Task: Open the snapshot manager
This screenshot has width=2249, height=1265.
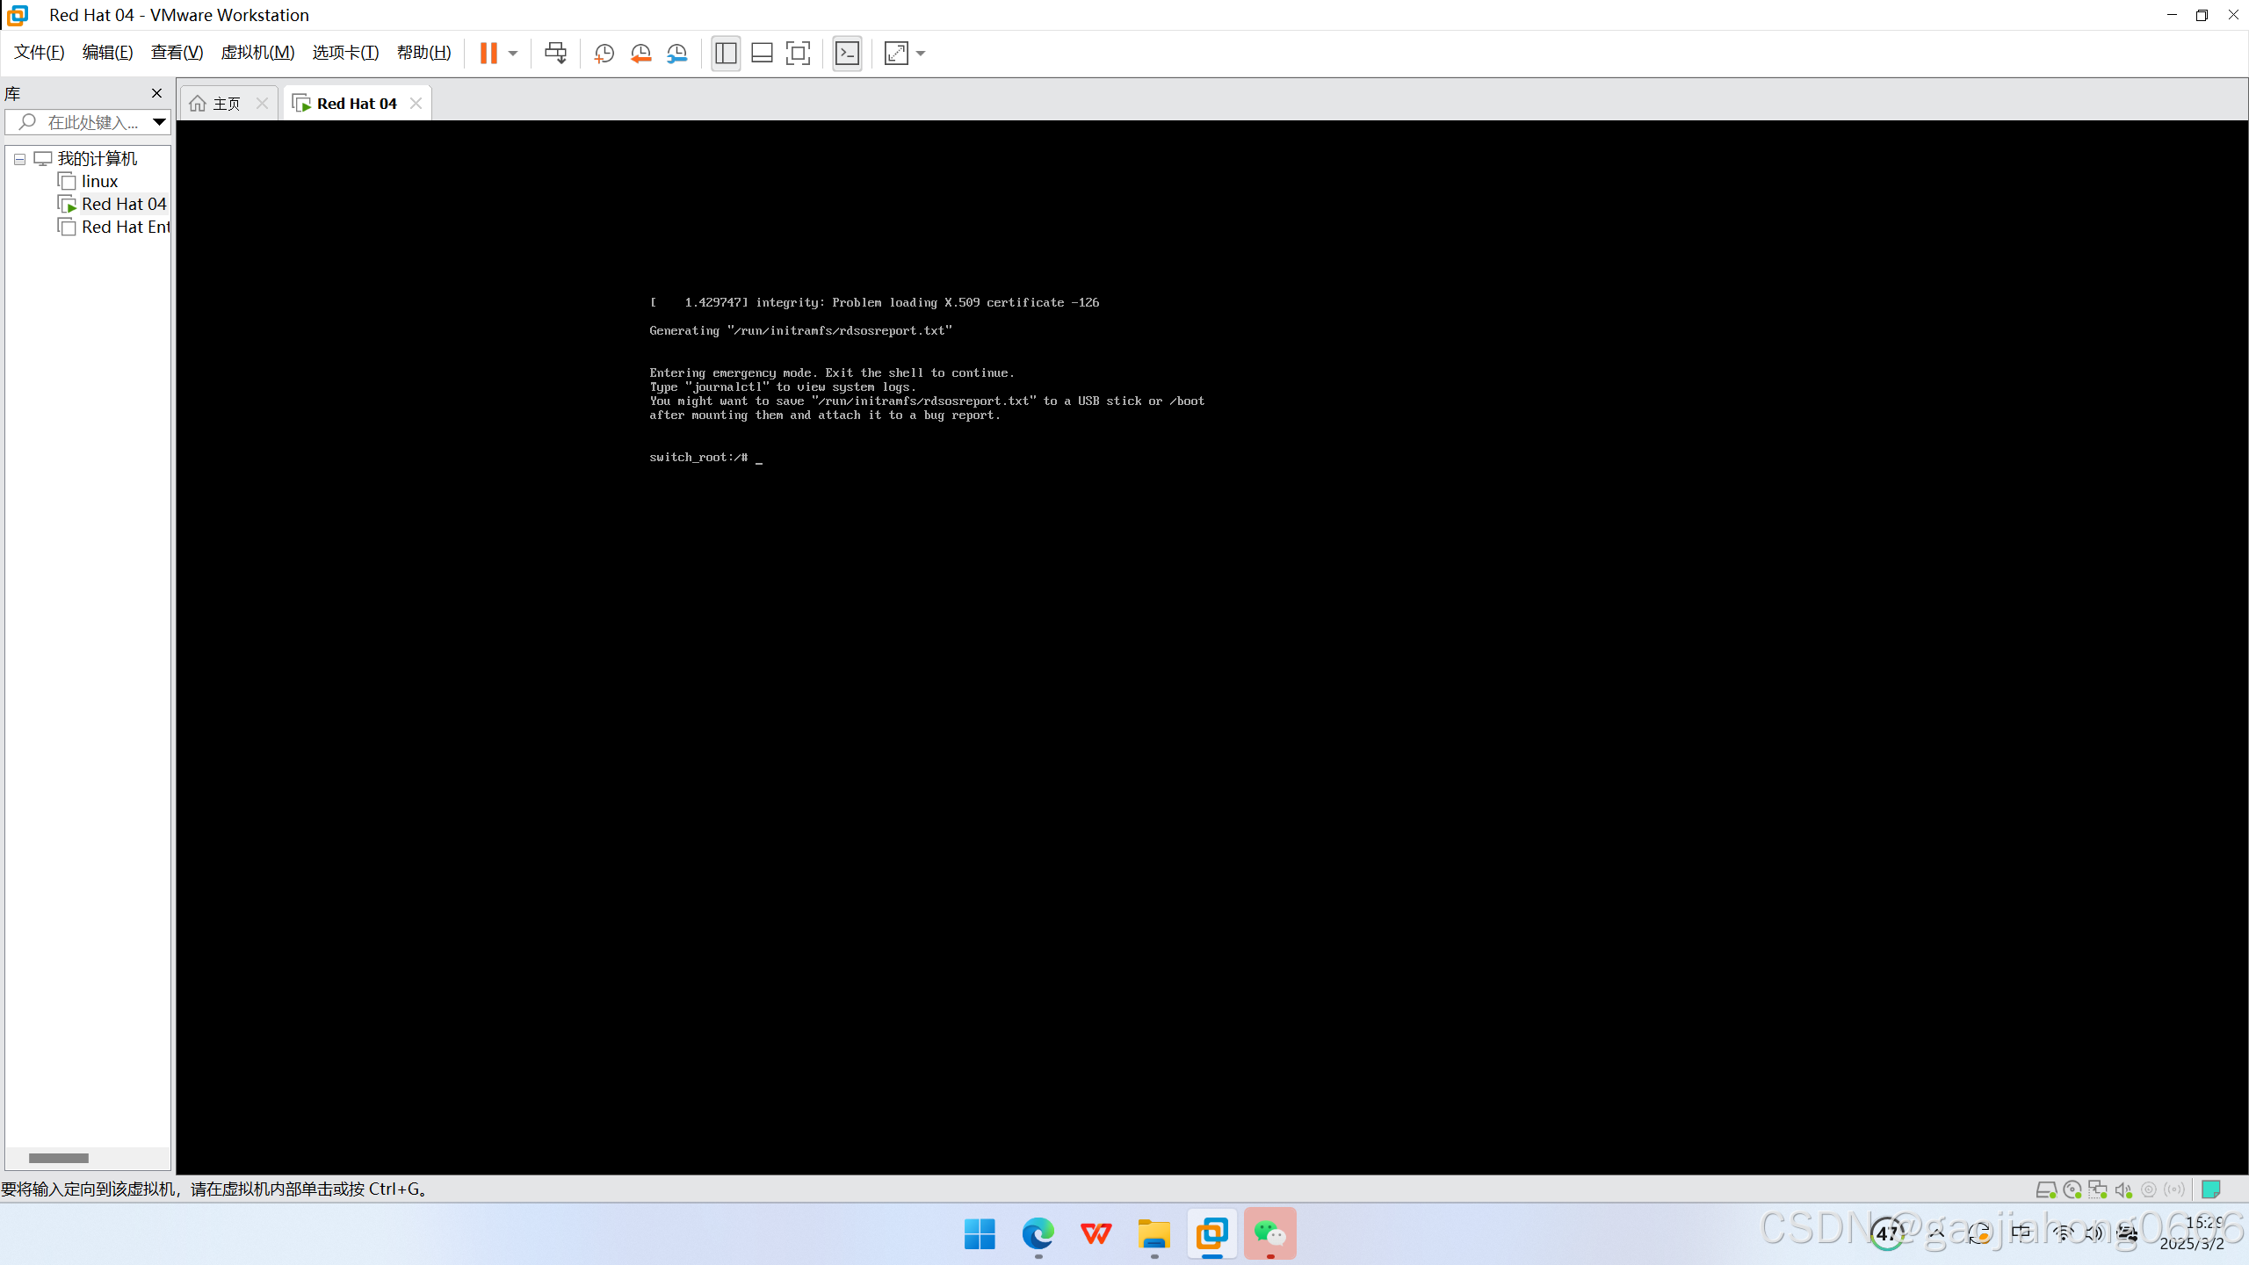Action: click(x=677, y=53)
